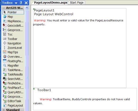The height and width of the screenshot is (111, 138).
Task: Pick the PageLayout control icon
Action: (x=5, y=105)
